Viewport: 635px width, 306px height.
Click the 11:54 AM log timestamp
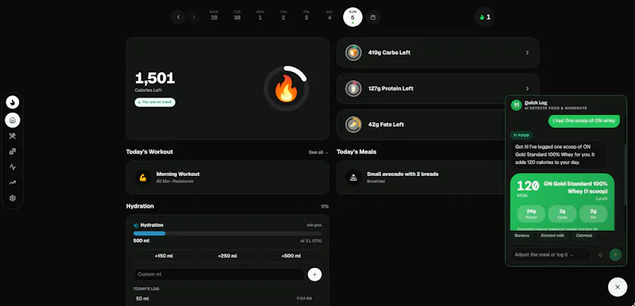click(x=304, y=299)
